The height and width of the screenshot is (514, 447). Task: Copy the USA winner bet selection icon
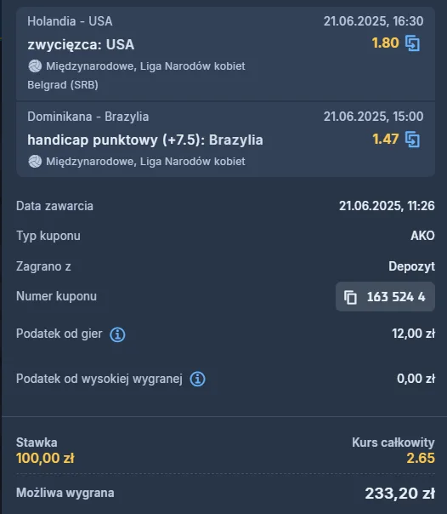pyautogui.click(x=412, y=43)
